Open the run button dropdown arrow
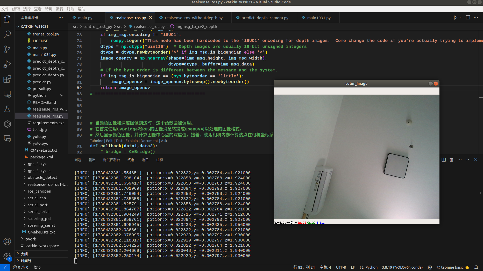Viewport: 483px width, 271px height. tap(460, 17)
